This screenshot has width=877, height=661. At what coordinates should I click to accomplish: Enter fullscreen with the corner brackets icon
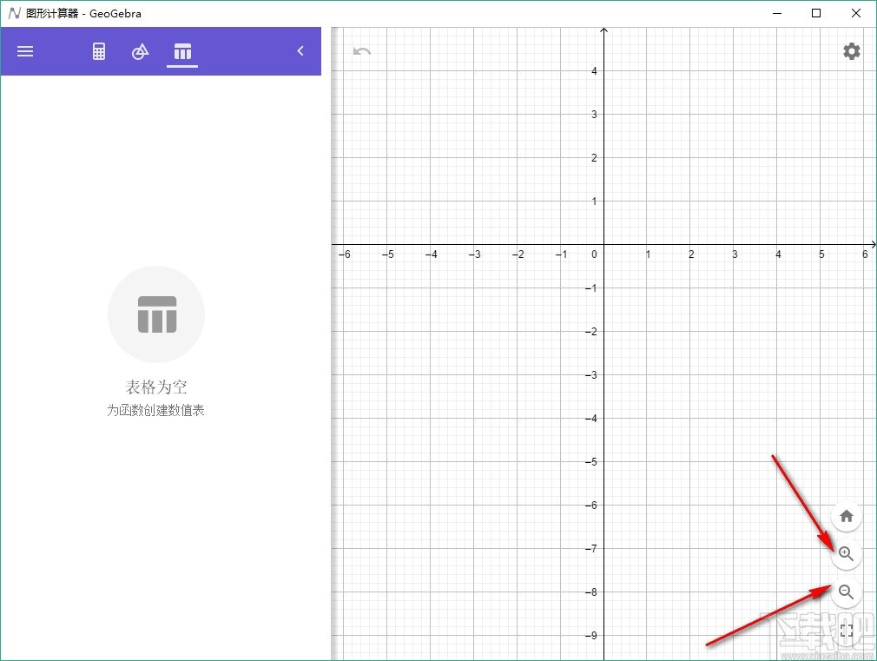coord(846,630)
